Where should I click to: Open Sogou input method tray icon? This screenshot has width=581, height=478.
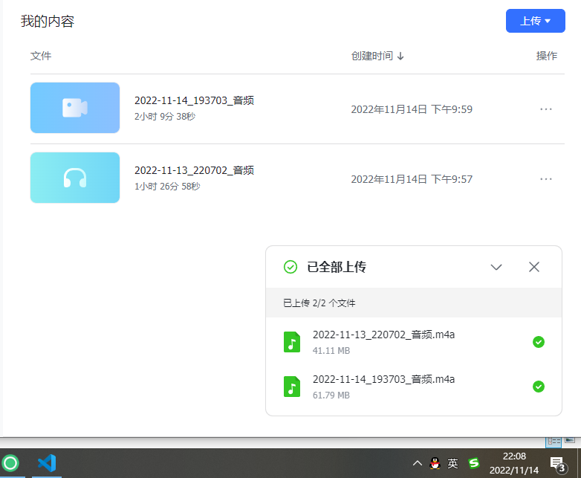point(473,463)
